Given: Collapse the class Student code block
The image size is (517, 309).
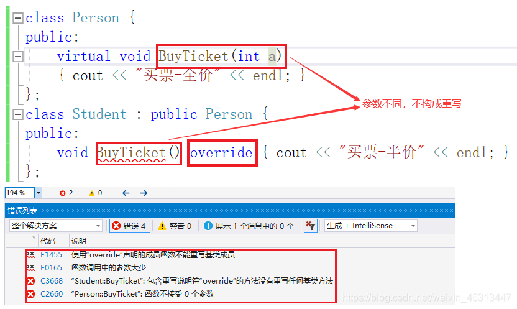Looking at the screenshot, I should click(18, 114).
